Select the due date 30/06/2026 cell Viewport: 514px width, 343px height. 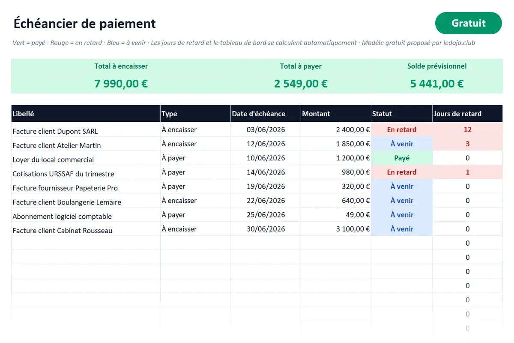click(x=266, y=229)
